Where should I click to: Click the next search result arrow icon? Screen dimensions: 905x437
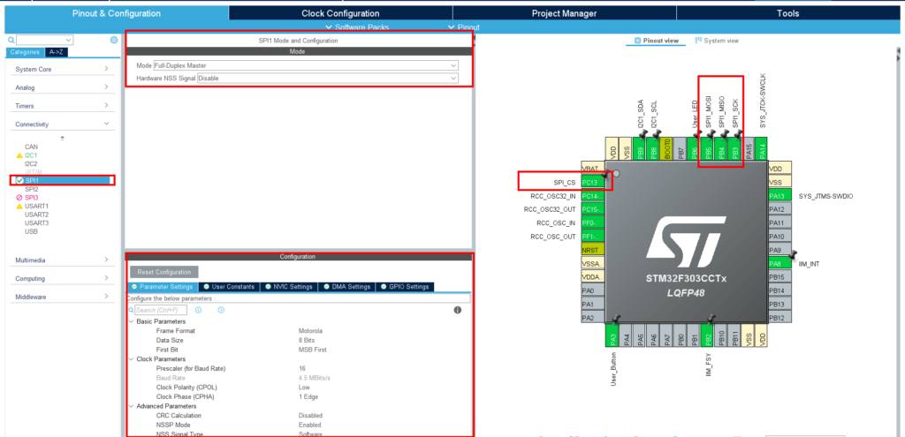(221, 310)
